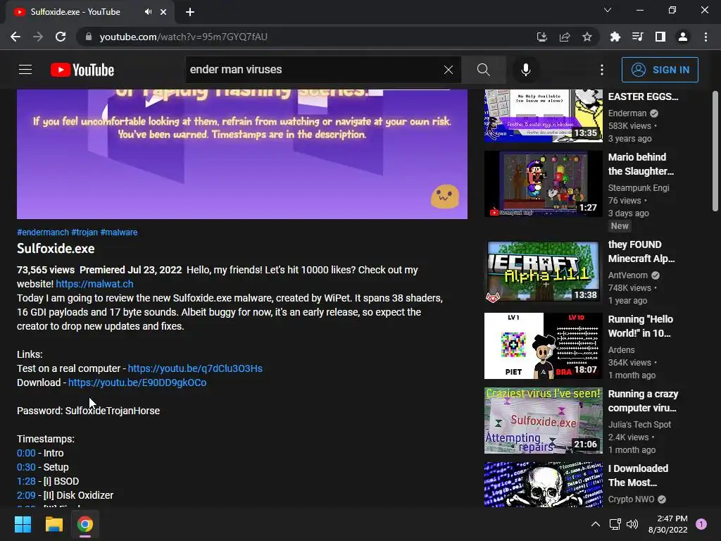
Task: Click they FOUND Minecraft Alpha title
Action: (641, 251)
